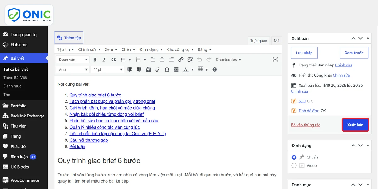This screenshot has width=378, height=189.
Task: Redo the last edit
Action: pos(209,60)
